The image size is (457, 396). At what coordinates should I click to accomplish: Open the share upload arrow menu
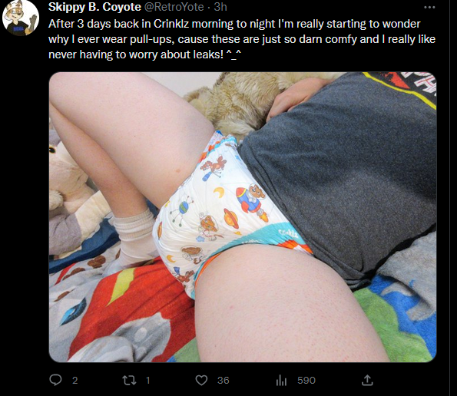point(367,380)
